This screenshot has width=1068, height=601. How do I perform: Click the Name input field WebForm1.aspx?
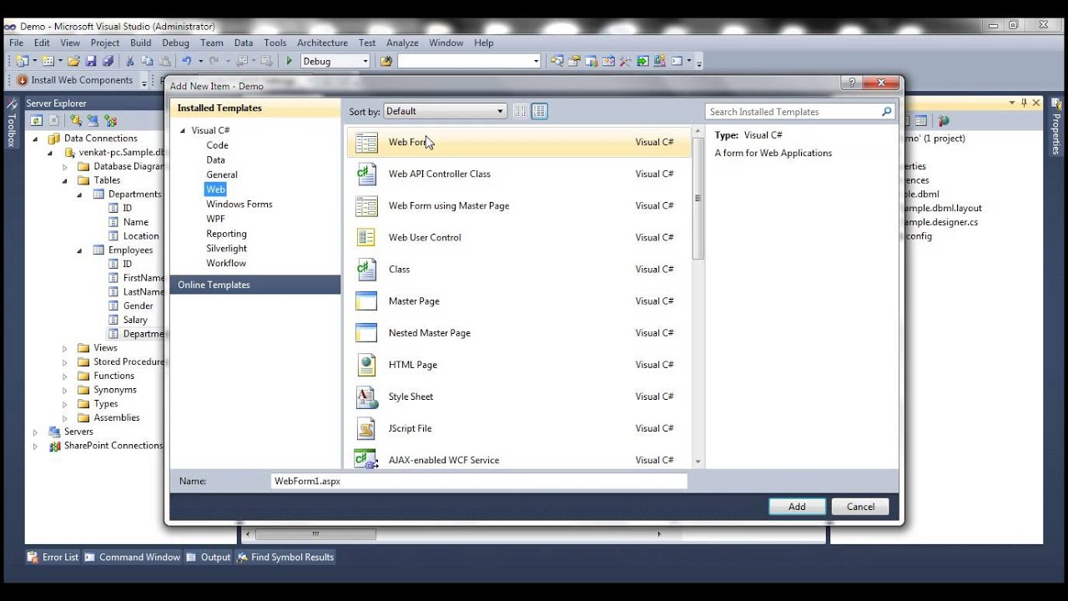479,481
